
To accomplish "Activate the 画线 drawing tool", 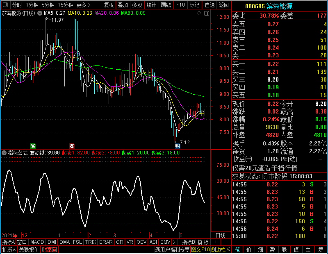I will (166, 5).
